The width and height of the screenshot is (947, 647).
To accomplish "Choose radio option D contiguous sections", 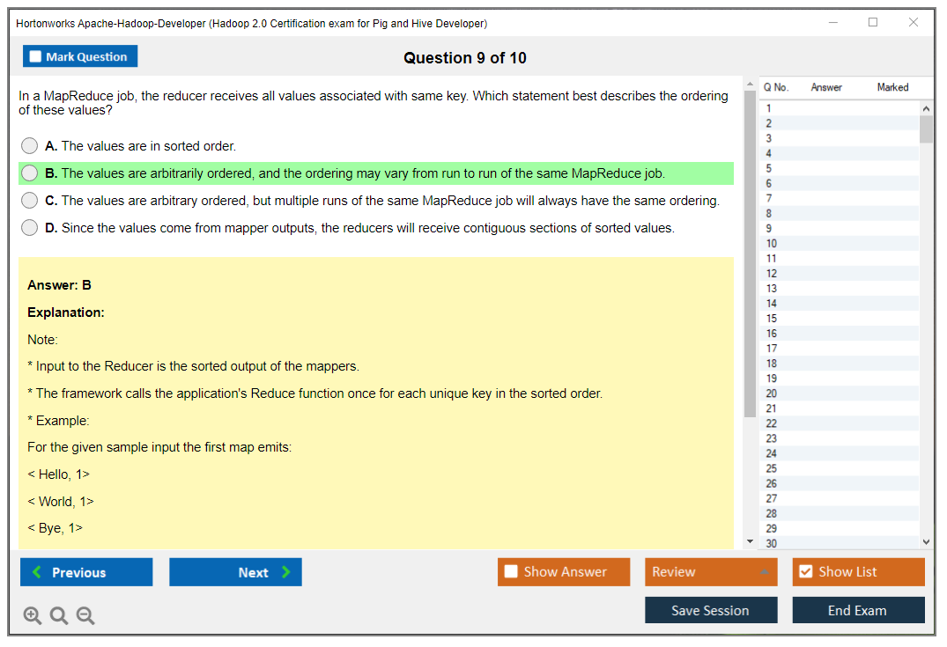I will tap(30, 228).
